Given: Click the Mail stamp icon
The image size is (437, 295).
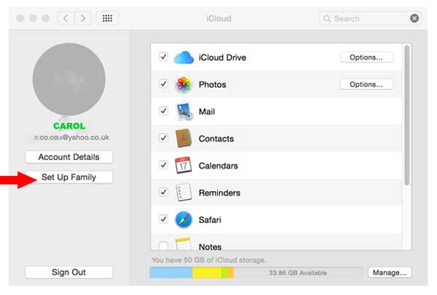Looking at the screenshot, I should click(x=184, y=111).
